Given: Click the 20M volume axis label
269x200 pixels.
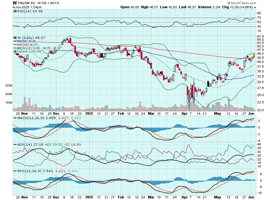Looking at the screenshot, I should click(x=9, y=94).
